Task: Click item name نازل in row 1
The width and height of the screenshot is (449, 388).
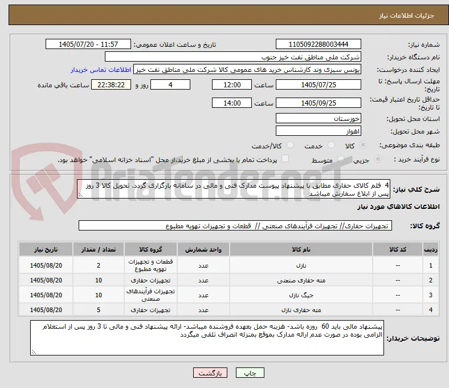Action: pos(301,265)
